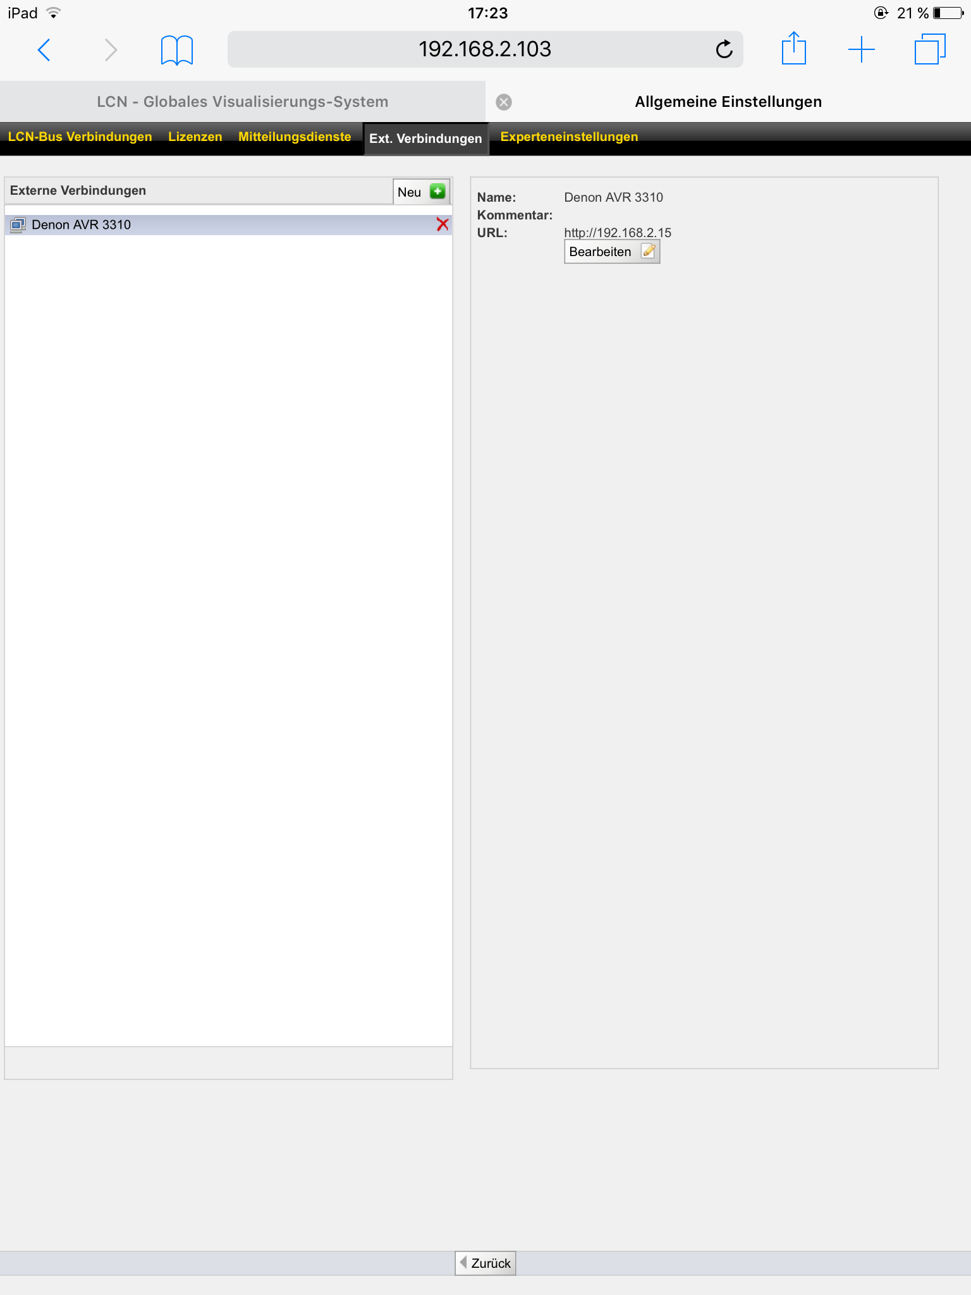Click the Zurück button
This screenshot has height=1295, width=971.
(x=485, y=1263)
